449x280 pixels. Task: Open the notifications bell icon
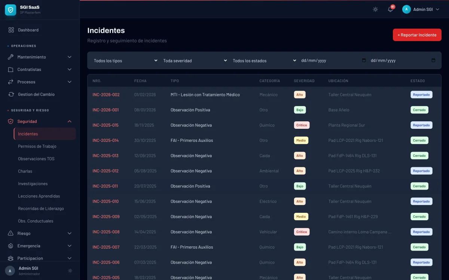[x=390, y=9]
